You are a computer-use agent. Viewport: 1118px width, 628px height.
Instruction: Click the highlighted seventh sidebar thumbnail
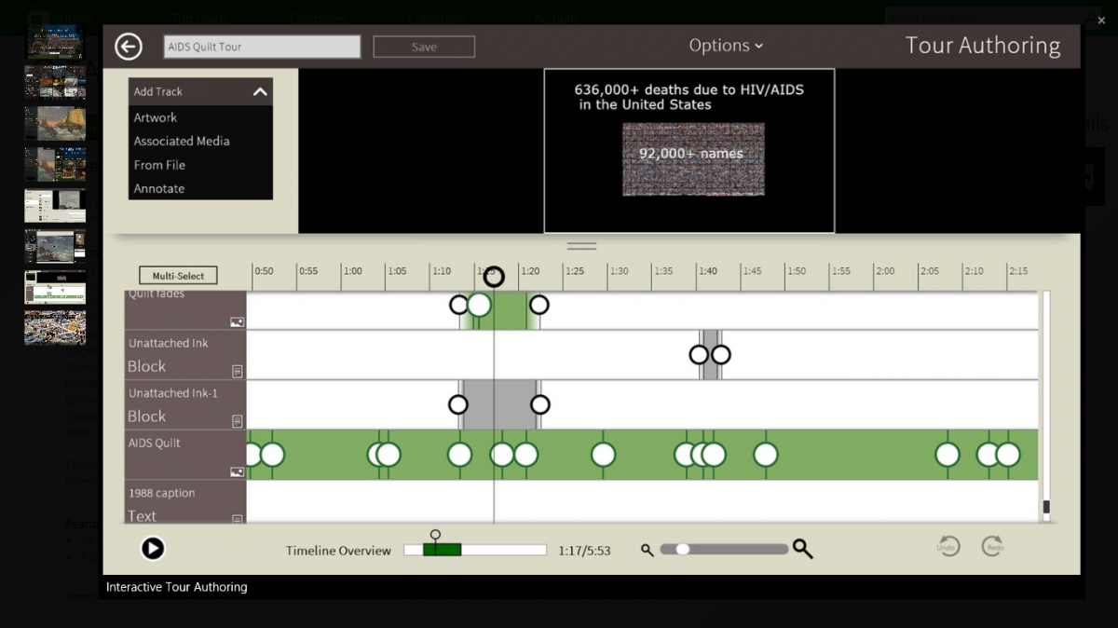[55, 287]
